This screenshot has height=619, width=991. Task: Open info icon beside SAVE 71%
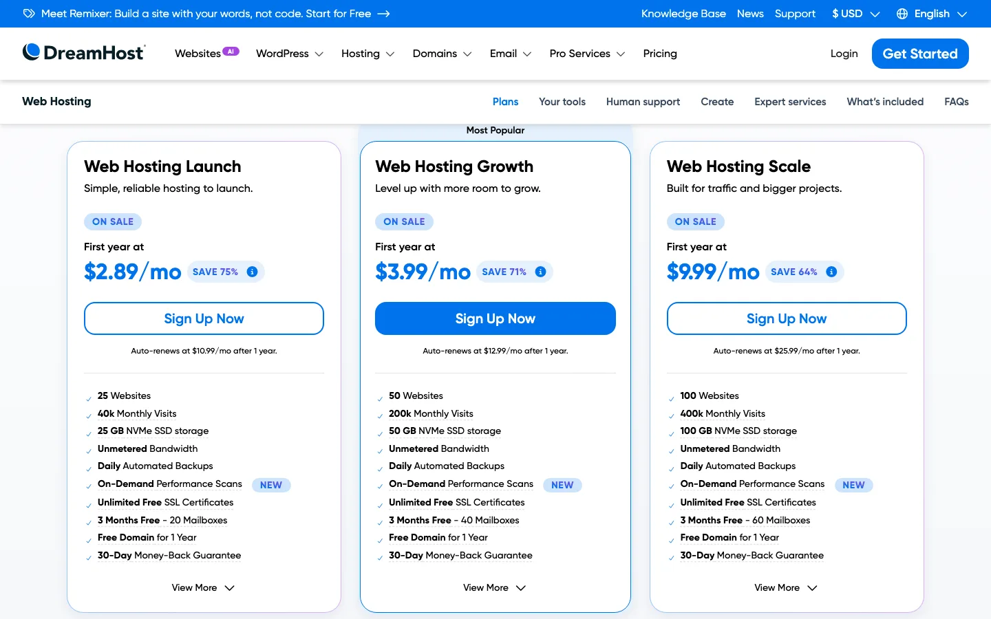click(x=541, y=272)
